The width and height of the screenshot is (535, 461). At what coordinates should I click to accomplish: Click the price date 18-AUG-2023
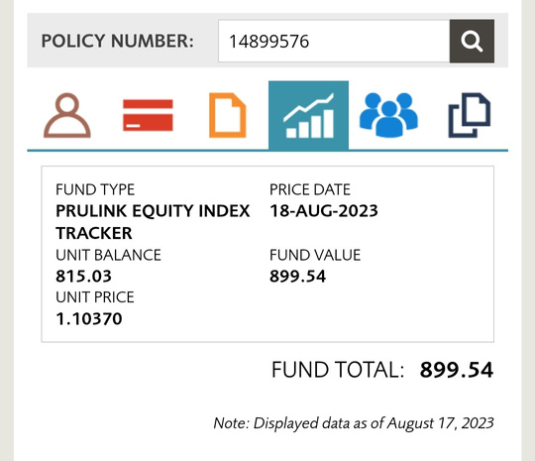[x=323, y=211]
